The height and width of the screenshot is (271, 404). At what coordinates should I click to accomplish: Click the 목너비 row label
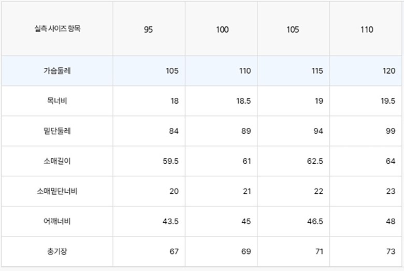pos(57,101)
